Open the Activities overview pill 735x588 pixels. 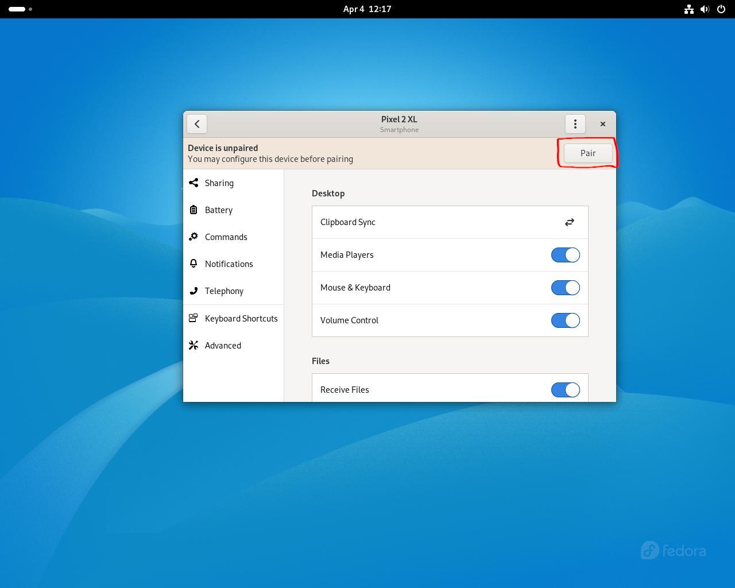pos(21,9)
